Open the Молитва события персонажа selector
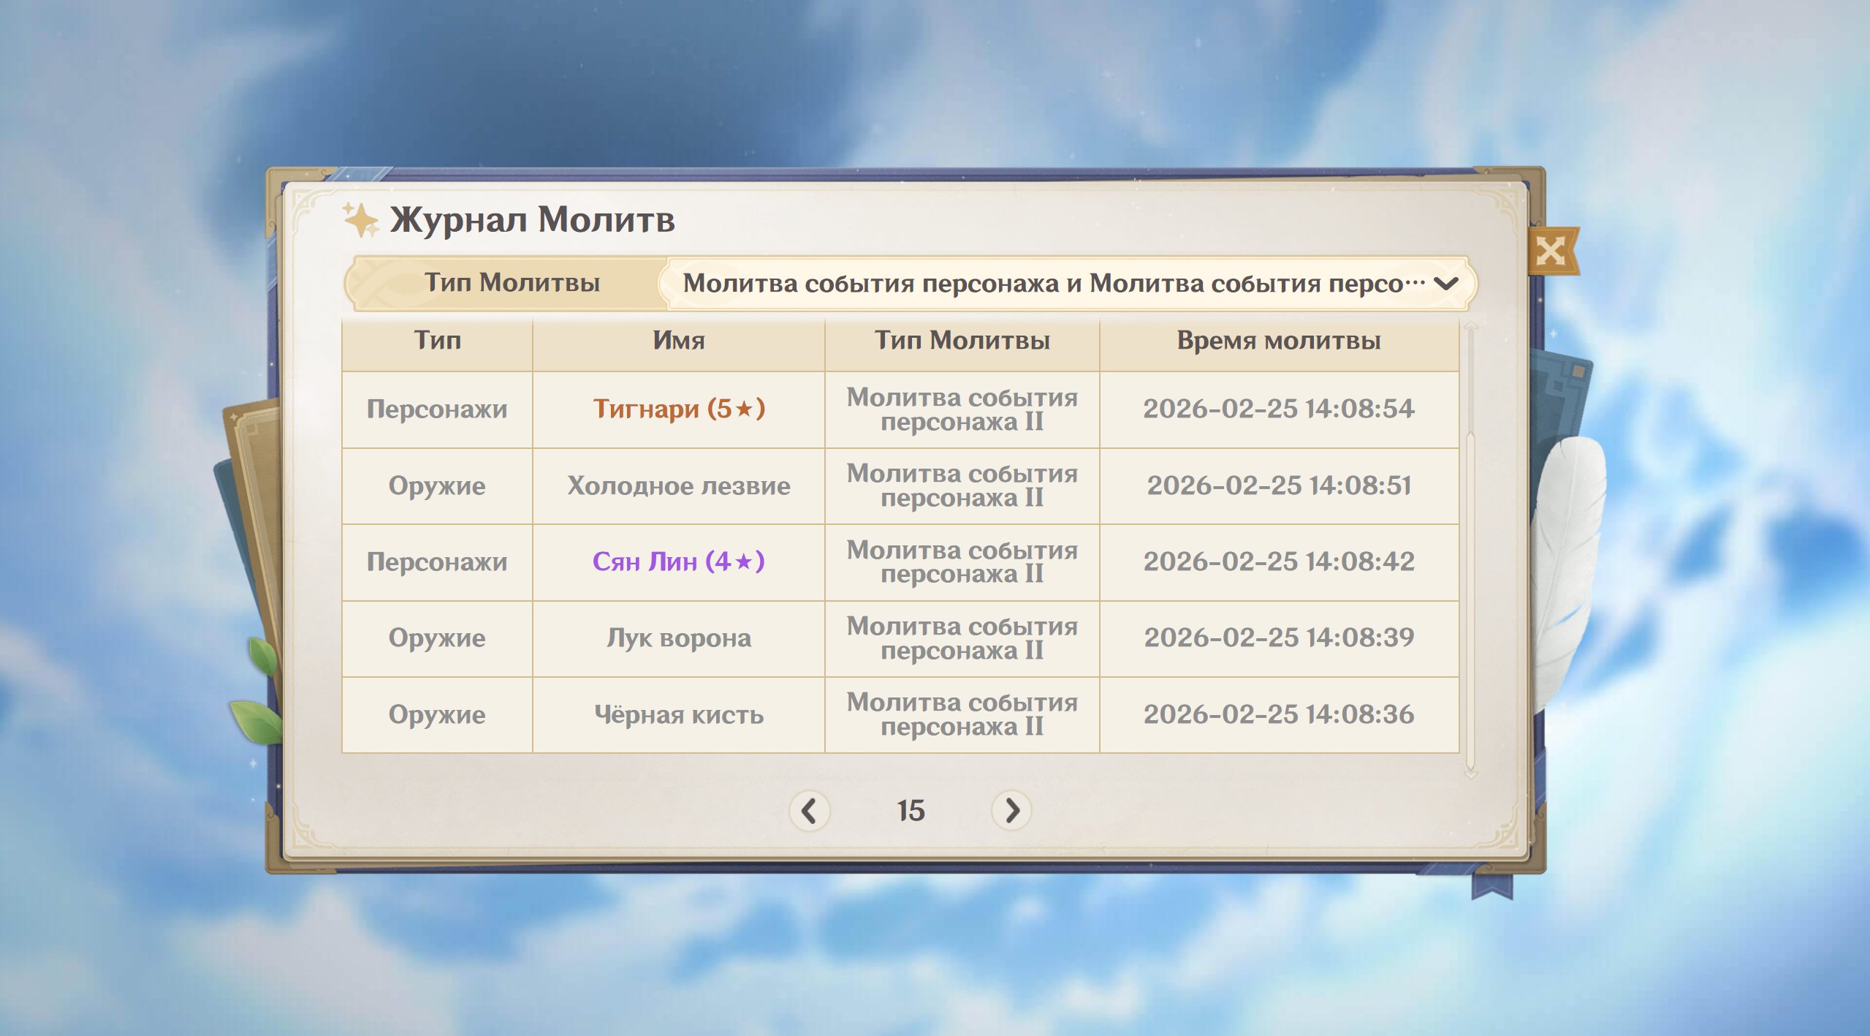Screen dimensions: 1870x1036 (x=1052, y=284)
